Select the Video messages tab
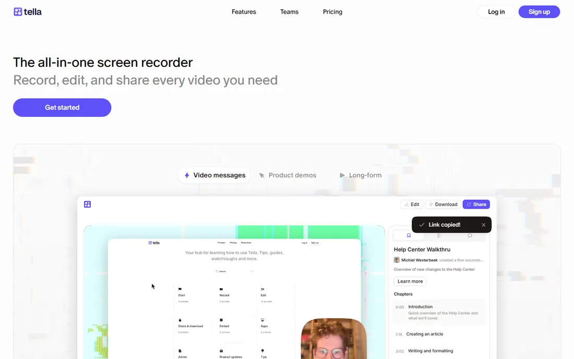Viewport: 574px width, 359px height. click(214, 175)
